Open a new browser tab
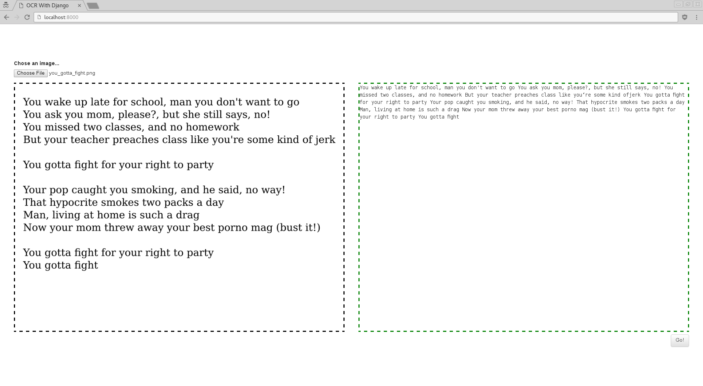The image size is (703, 386). (x=93, y=5)
